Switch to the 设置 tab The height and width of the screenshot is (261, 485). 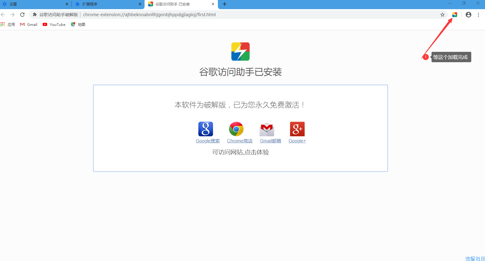(36, 4)
